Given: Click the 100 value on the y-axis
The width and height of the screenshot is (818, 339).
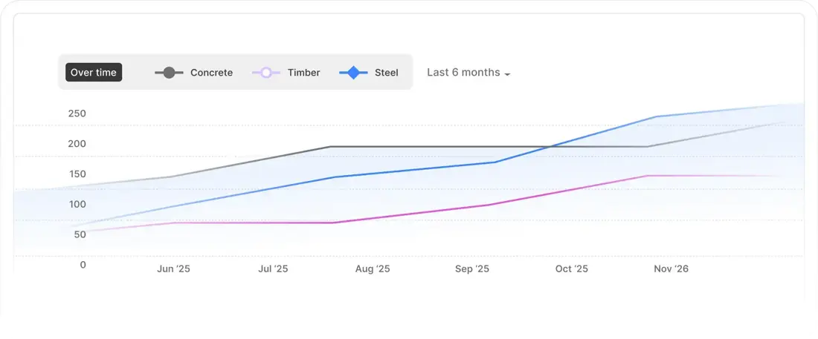Looking at the screenshot, I should point(77,204).
